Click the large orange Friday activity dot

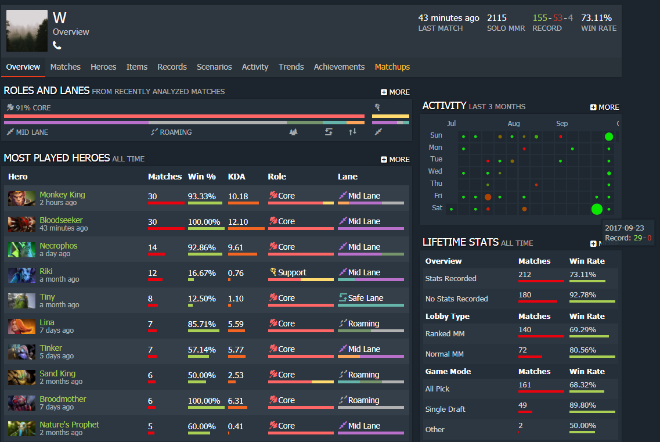(x=488, y=197)
